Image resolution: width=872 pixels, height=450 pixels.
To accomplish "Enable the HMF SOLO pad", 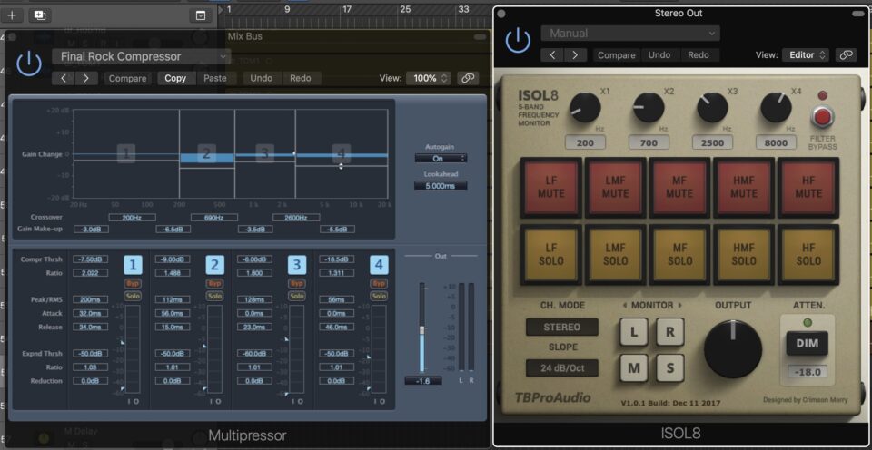I will tap(743, 255).
